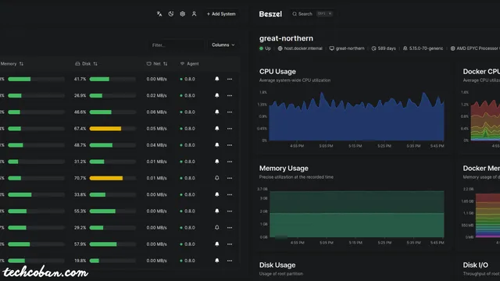This screenshot has height=281, width=500.
Task: Toggle alert bell in the 33.8% disk row
Action: [x=217, y=194]
